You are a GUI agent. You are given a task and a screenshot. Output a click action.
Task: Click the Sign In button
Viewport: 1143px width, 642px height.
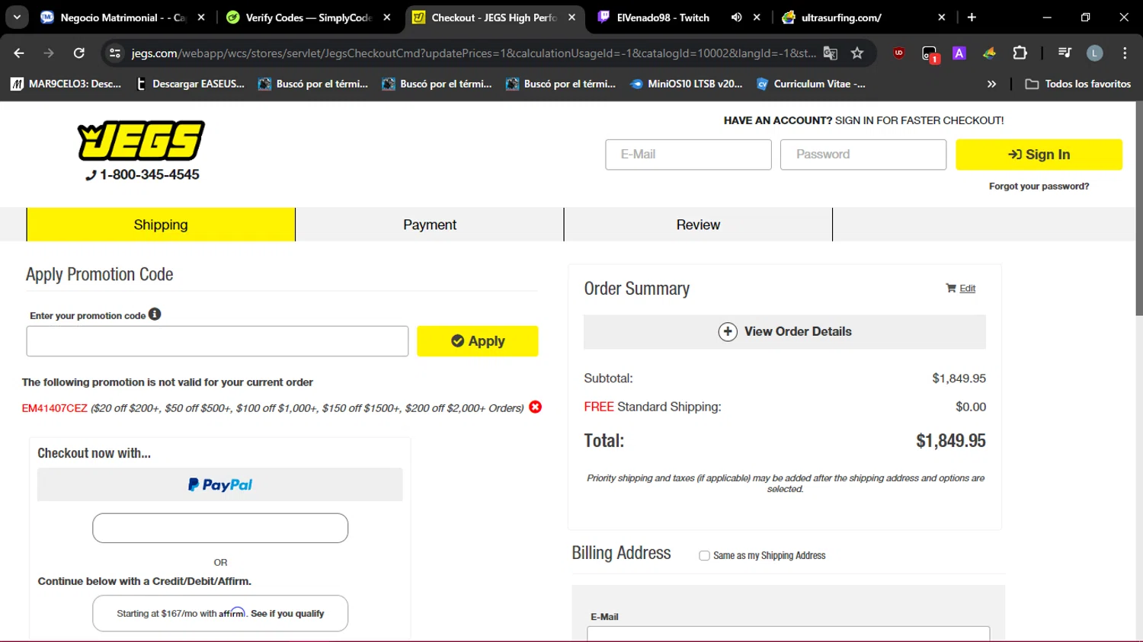[1039, 155]
